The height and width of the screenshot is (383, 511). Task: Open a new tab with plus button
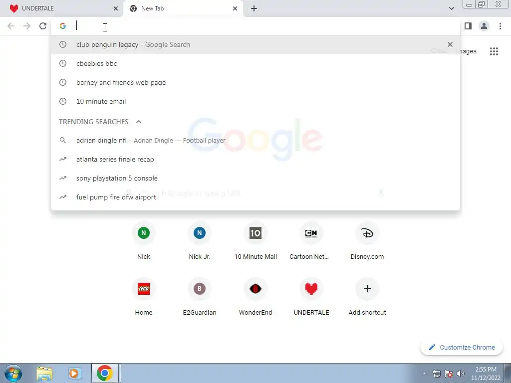pos(254,8)
